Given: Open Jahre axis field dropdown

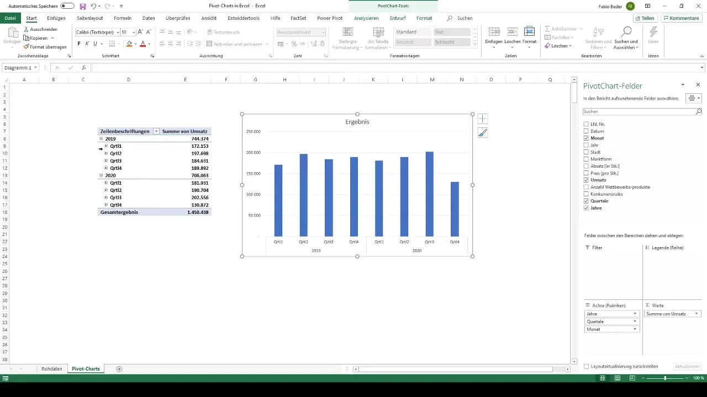Looking at the screenshot, I should pos(635,314).
